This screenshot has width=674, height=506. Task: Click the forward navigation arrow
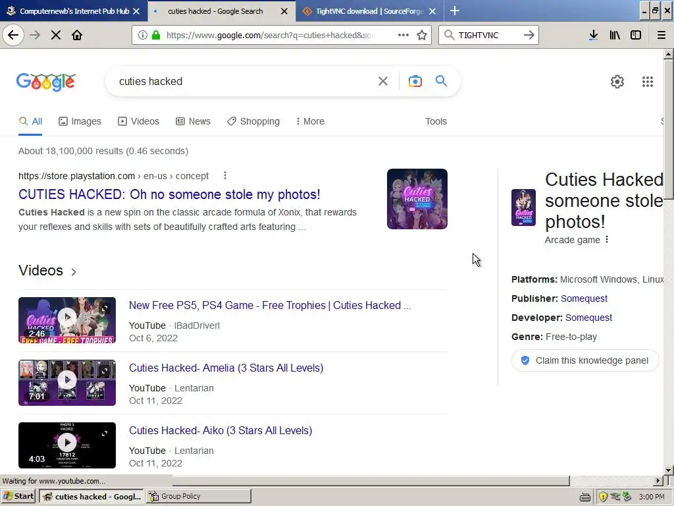(x=35, y=35)
